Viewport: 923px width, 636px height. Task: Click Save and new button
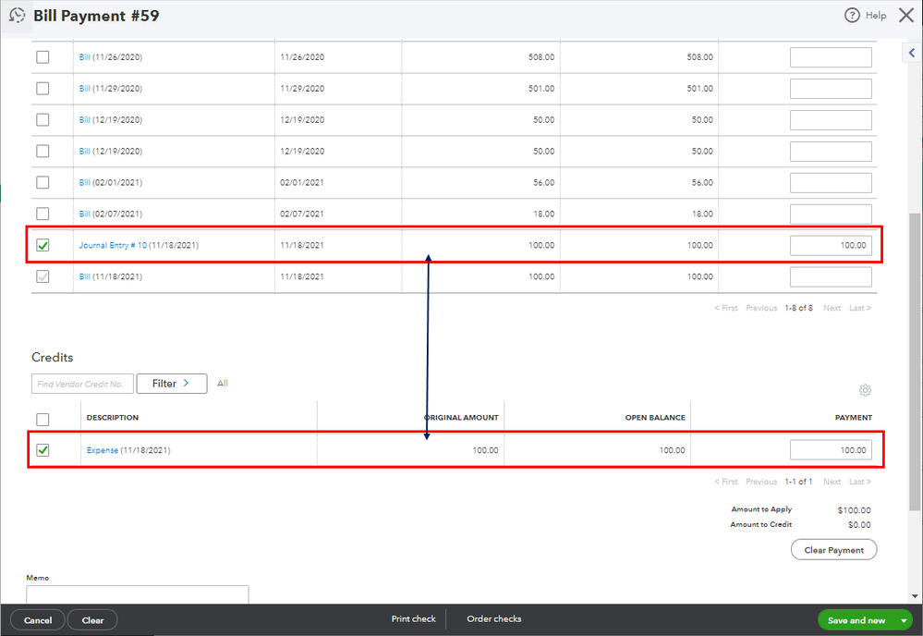coord(856,620)
